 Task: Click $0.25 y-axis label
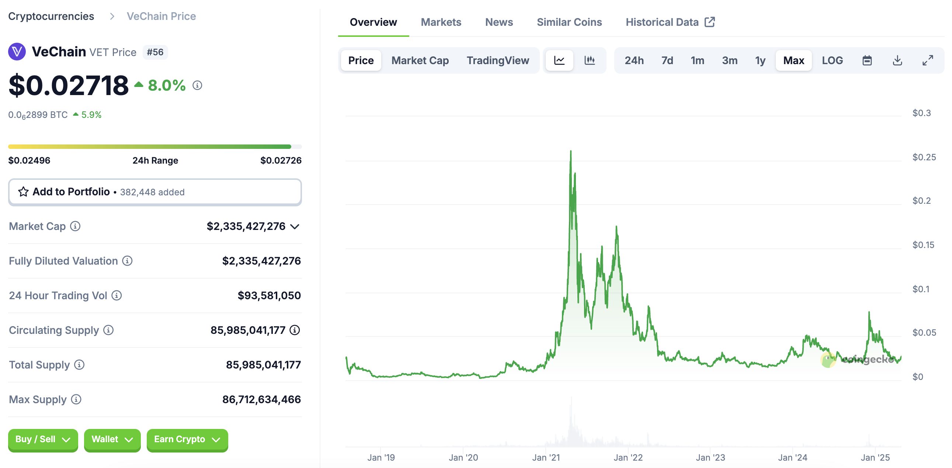pyautogui.click(x=924, y=157)
